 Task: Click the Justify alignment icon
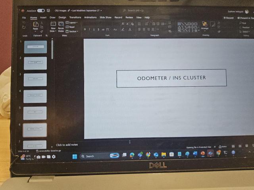coord(153,29)
